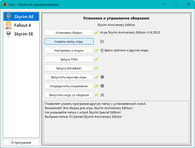
Task: Click the gamepad icon near launch game
Action: click(102, 95)
